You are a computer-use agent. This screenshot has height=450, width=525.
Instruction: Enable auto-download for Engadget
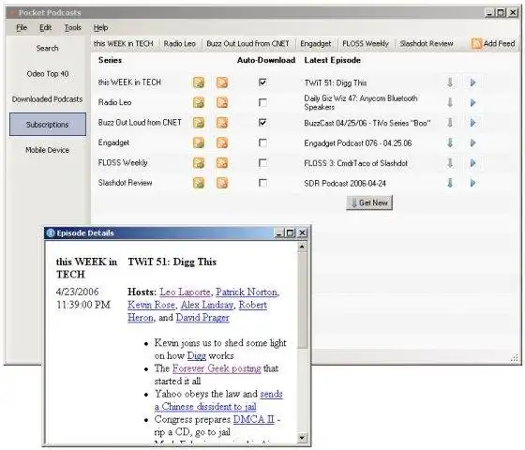click(262, 142)
